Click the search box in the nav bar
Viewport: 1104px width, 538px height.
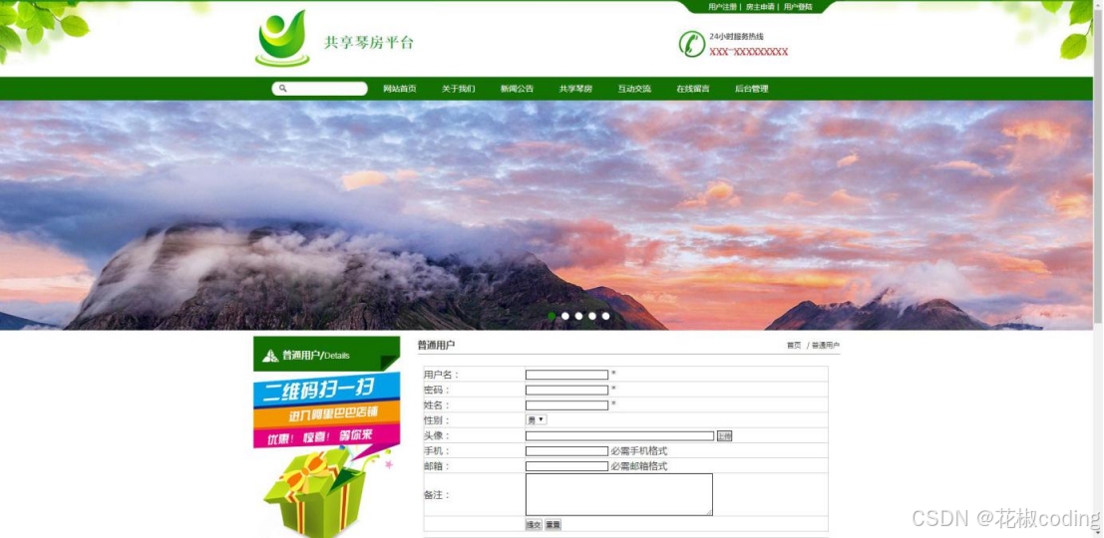(x=320, y=89)
